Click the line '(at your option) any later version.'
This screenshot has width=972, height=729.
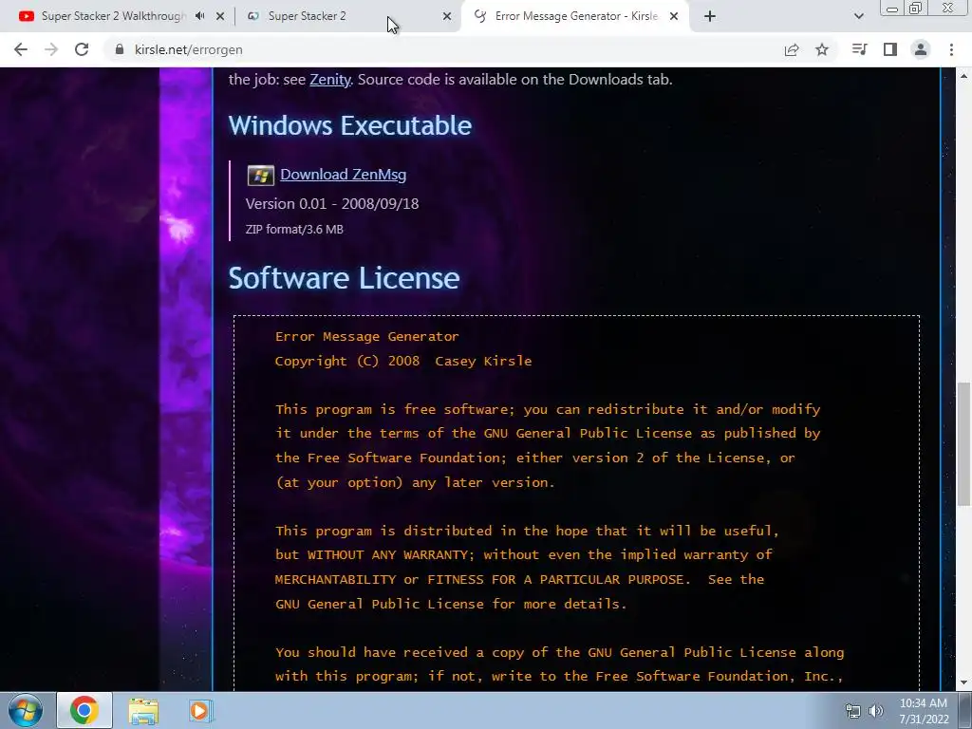click(416, 483)
